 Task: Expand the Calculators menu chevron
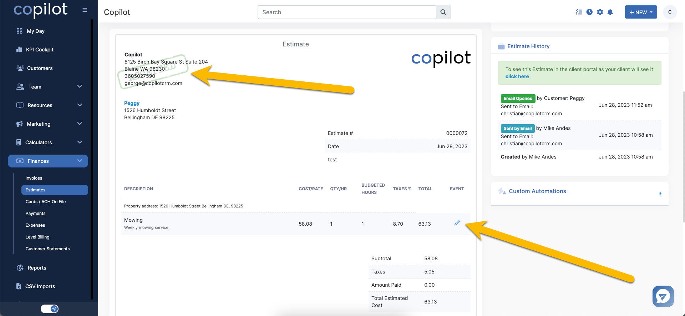click(x=80, y=142)
